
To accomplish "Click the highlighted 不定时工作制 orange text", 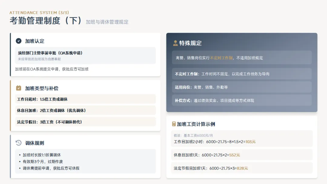I will [x=221, y=58].
